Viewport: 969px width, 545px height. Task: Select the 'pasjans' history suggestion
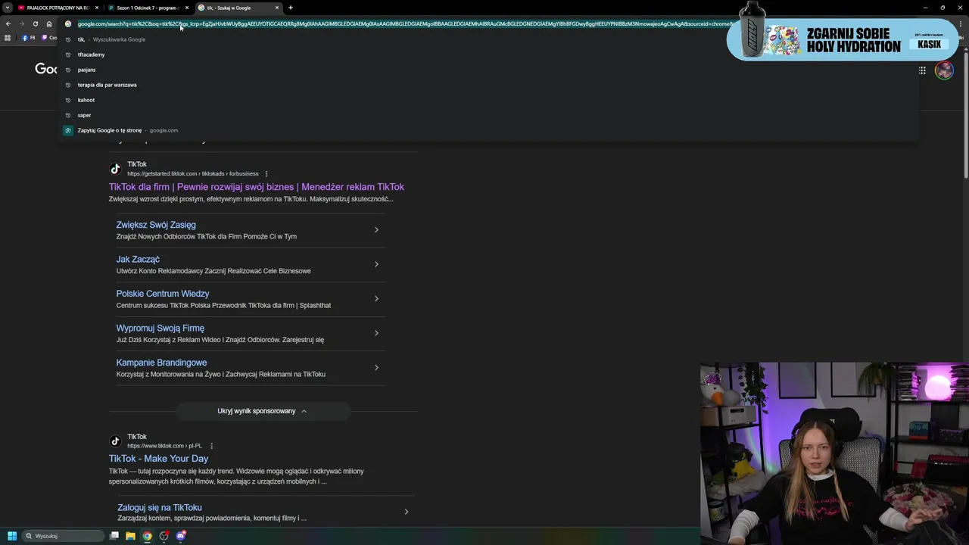[488, 70]
